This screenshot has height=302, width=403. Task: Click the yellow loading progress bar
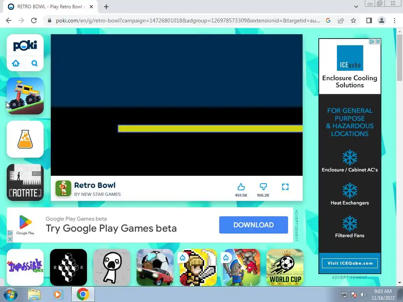pyautogui.click(x=210, y=129)
